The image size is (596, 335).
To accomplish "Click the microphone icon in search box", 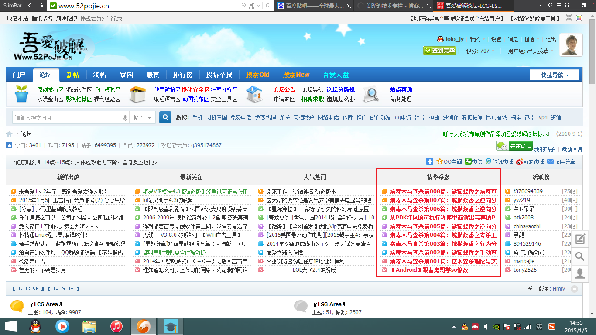I will pyautogui.click(x=125, y=118).
